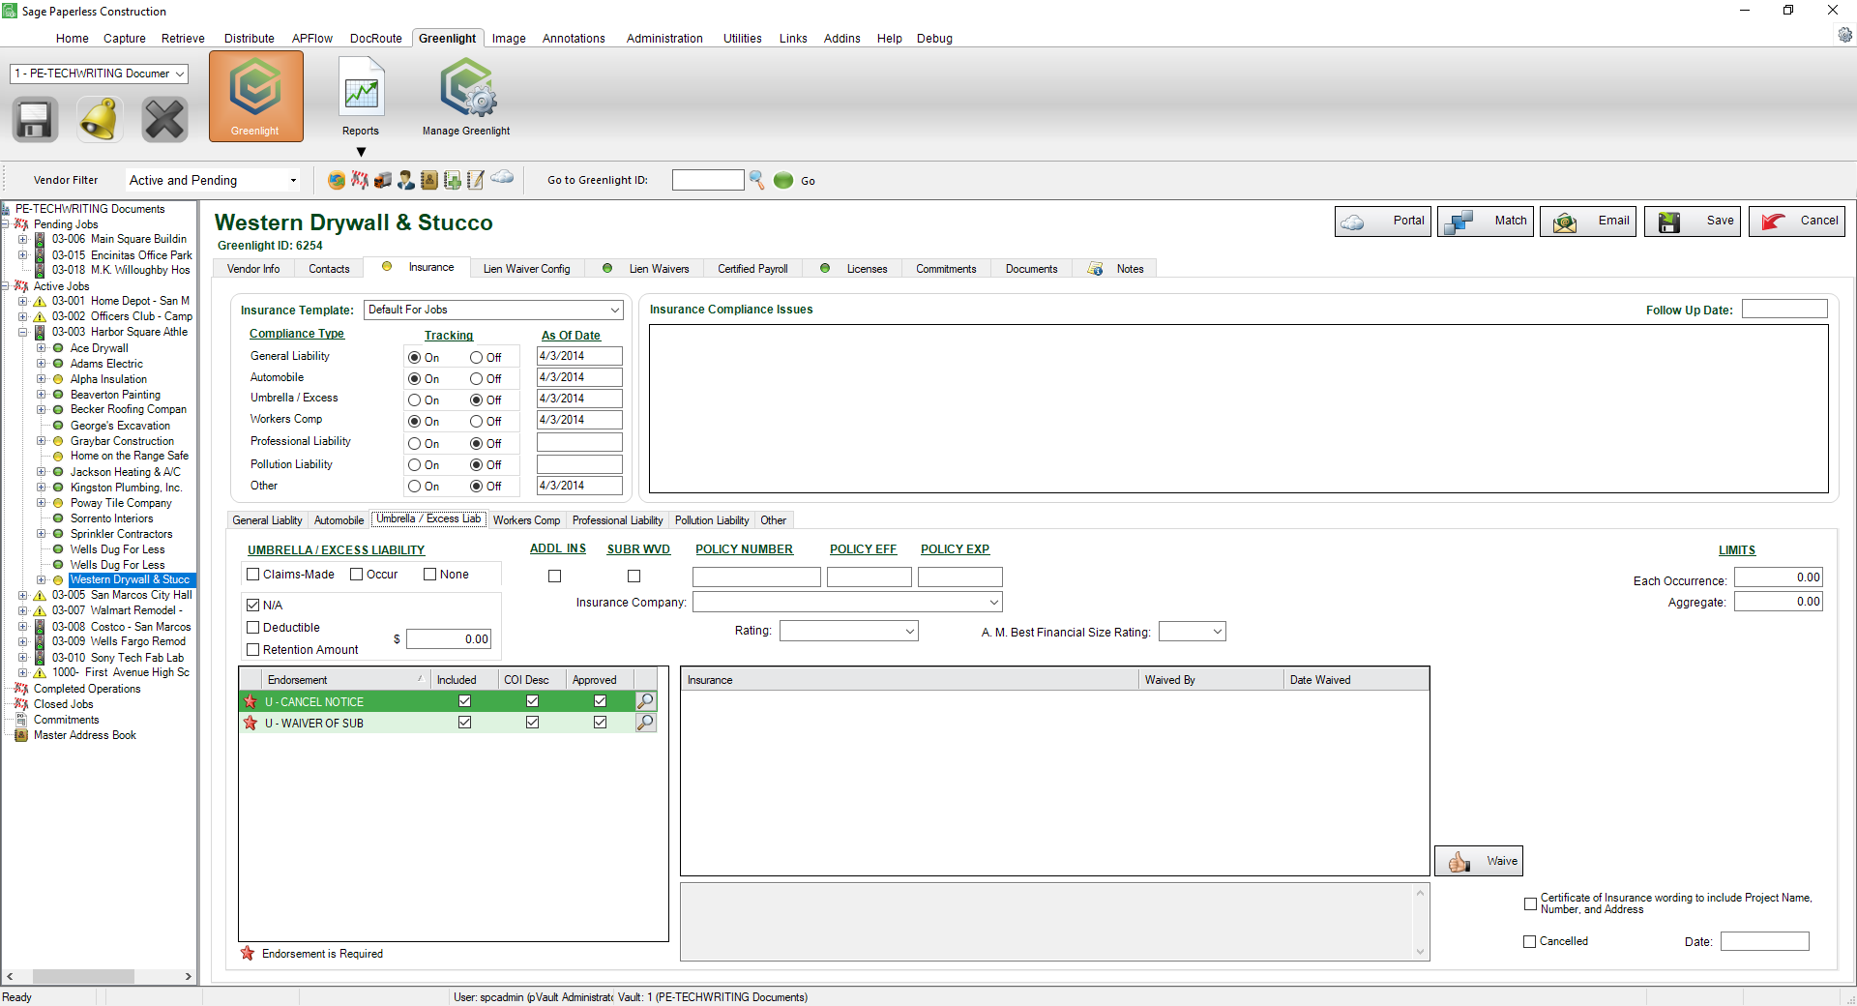Turn General Liability tracking Off

477,358
